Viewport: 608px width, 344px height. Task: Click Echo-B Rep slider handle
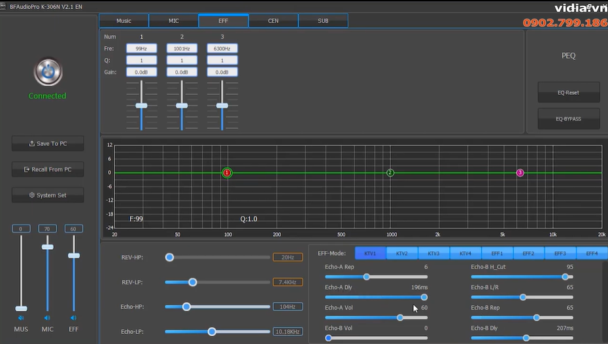click(537, 318)
